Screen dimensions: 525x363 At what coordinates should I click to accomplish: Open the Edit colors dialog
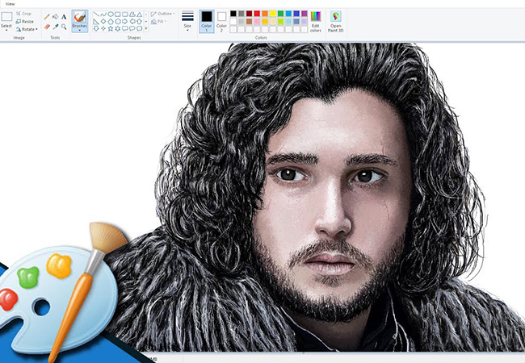[315, 22]
